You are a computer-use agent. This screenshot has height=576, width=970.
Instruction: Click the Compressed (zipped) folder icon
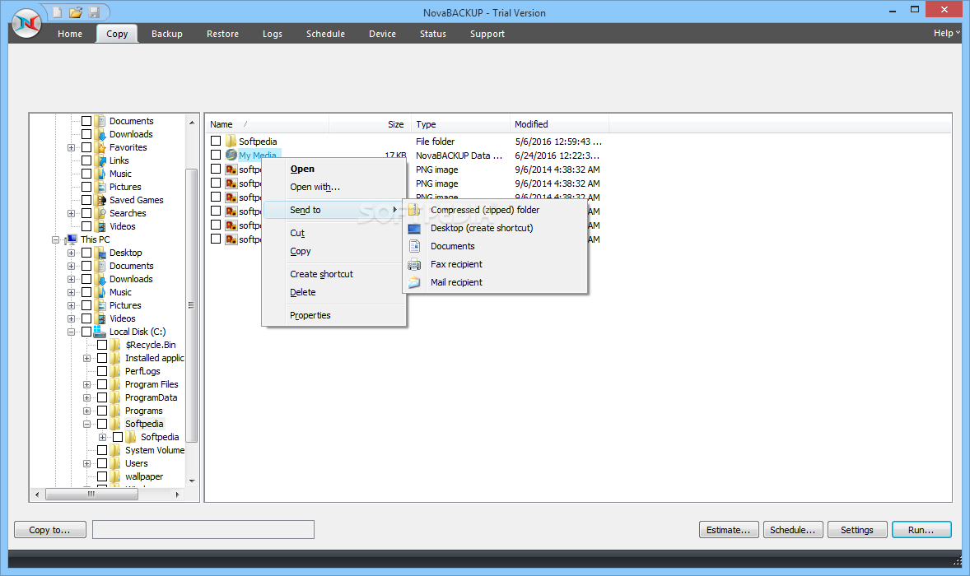[414, 210]
